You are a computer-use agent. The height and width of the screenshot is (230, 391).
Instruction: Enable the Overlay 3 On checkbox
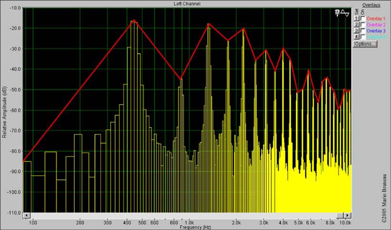point(363,31)
